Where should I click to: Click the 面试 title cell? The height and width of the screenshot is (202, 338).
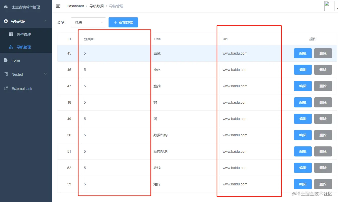click(157, 53)
